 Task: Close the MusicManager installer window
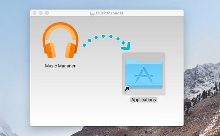35,13
